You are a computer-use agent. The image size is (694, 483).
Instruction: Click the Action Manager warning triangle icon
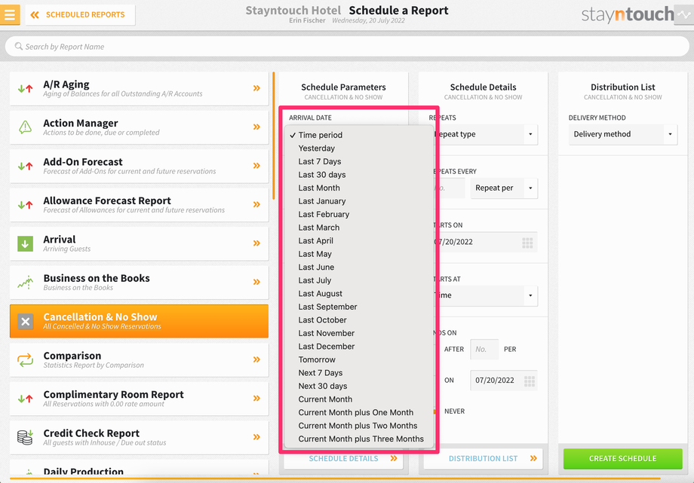[x=25, y=127]
